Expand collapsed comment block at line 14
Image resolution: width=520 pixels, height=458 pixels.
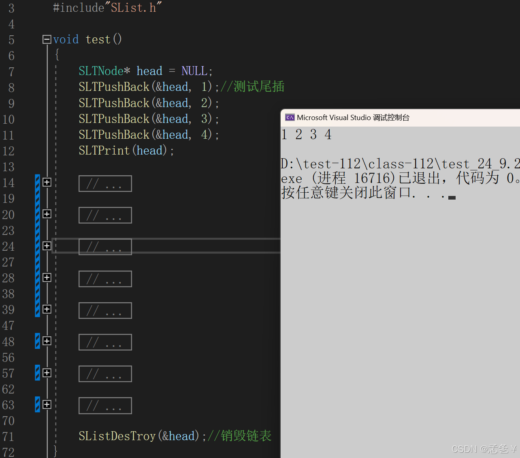[x=47, y=182]
